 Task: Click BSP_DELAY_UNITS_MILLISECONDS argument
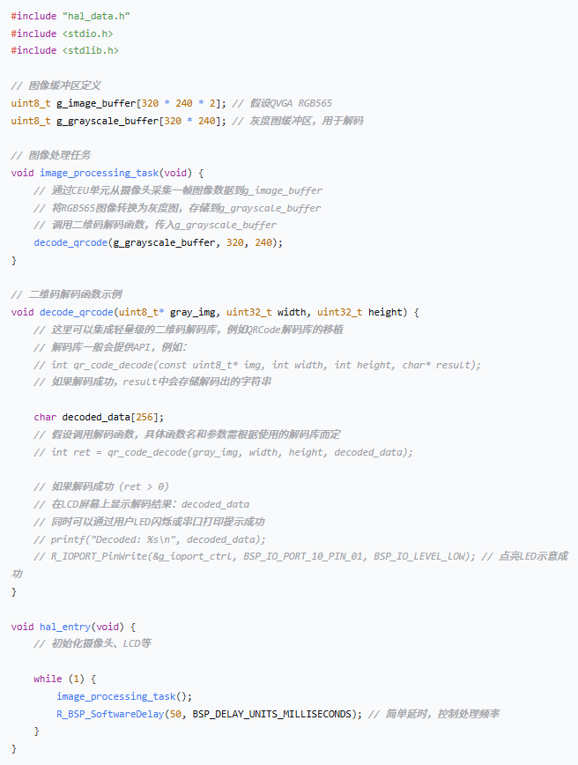271,714
